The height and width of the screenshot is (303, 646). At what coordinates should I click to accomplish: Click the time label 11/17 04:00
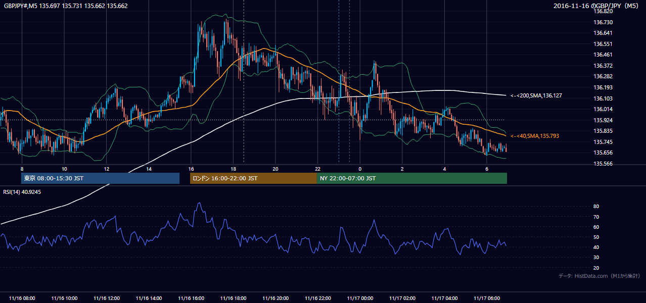(444, 298)
